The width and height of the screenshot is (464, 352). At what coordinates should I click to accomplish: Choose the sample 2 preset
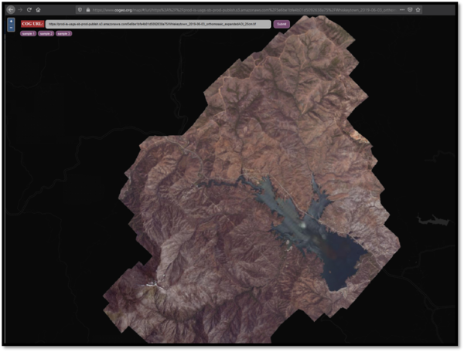pyautogui.click(x=46, y=34)
